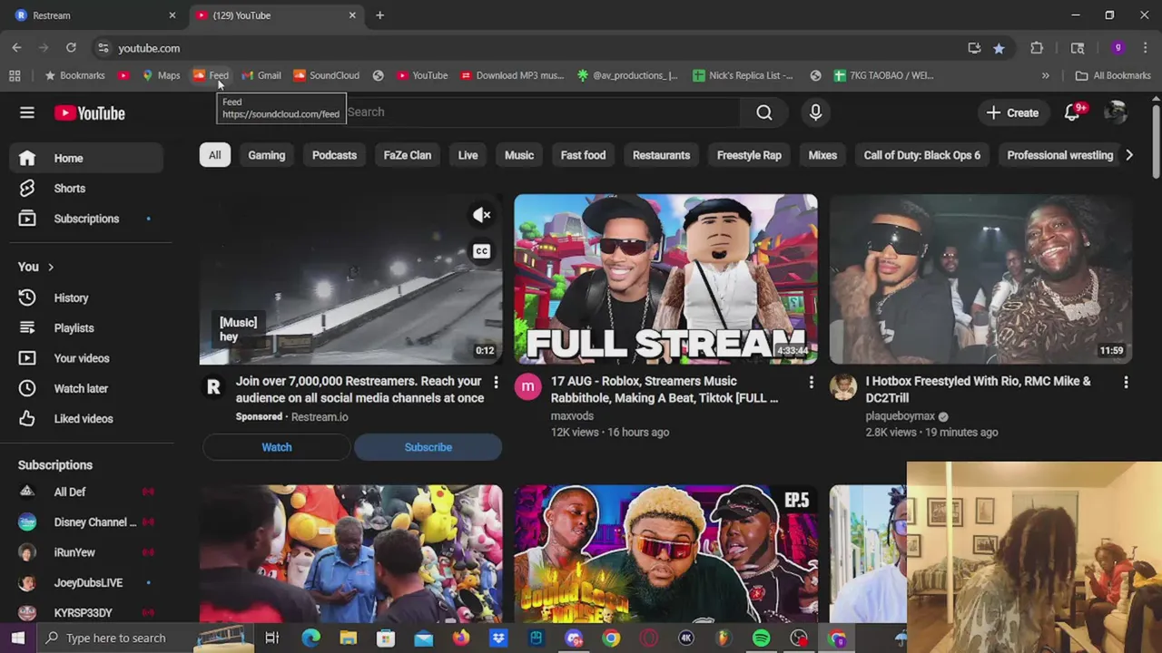Open options for I Hotbox Freestyled video
This screenshot has width=1162, height=653.
1126,383
